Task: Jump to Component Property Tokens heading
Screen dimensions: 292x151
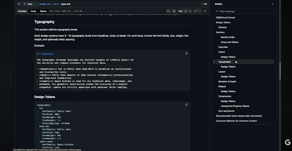Action: [235, 106]
